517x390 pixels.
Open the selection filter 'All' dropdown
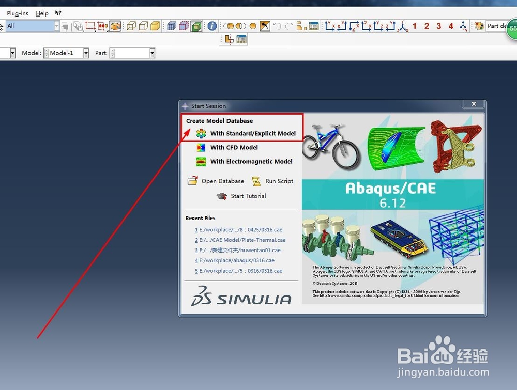[32, 26]
